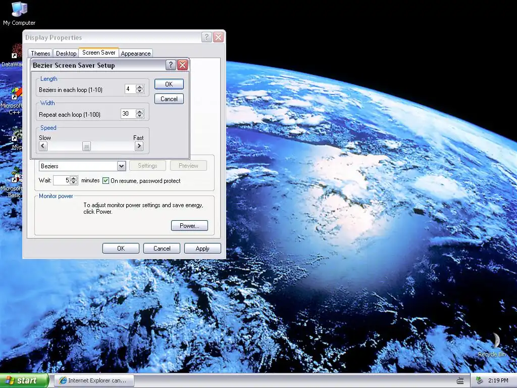Open the Recycle Bin desktop icon
This screenshot has height=388, width=517.
point(492,345)
